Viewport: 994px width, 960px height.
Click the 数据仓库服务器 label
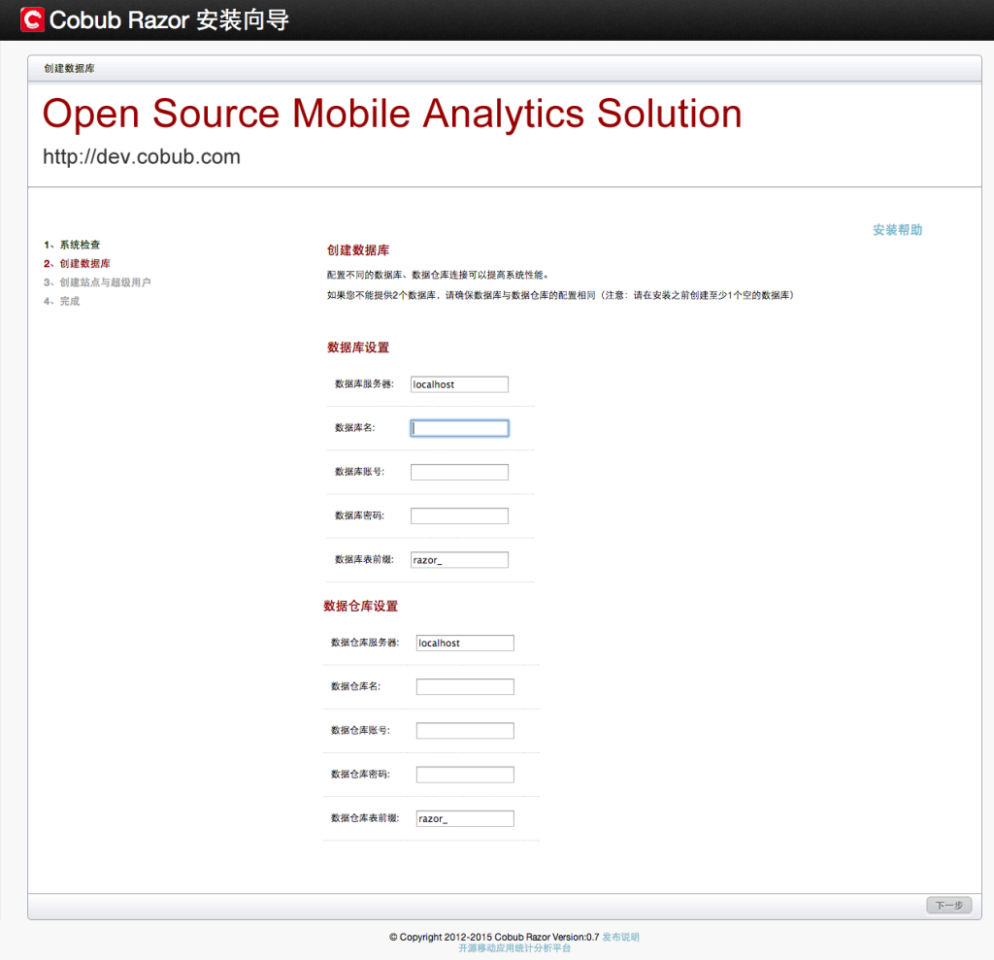tap(365, 643)
